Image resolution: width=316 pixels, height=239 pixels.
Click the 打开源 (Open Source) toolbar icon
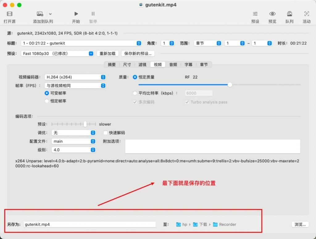[x=10, y=14]
